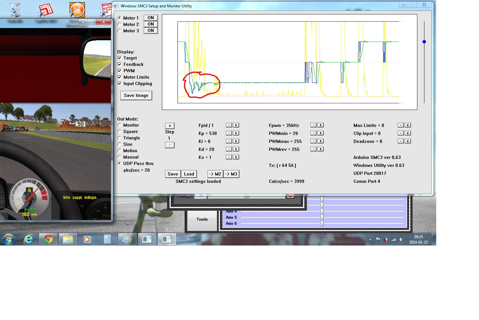Open the Windows Start menu

[9, 239]
